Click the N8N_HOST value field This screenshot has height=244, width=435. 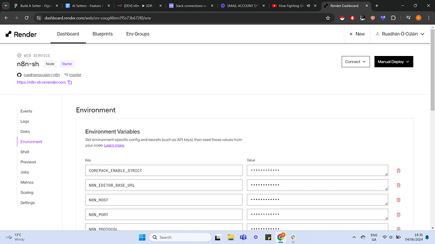(317, 200)
